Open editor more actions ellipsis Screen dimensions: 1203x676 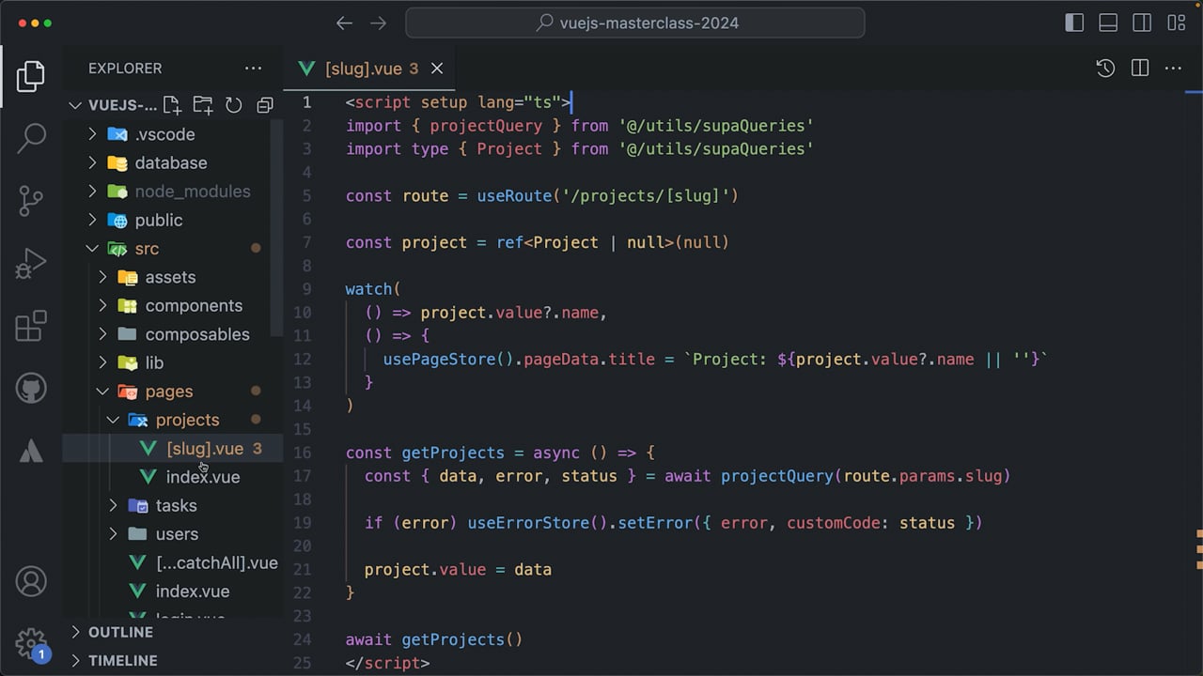1173,69
